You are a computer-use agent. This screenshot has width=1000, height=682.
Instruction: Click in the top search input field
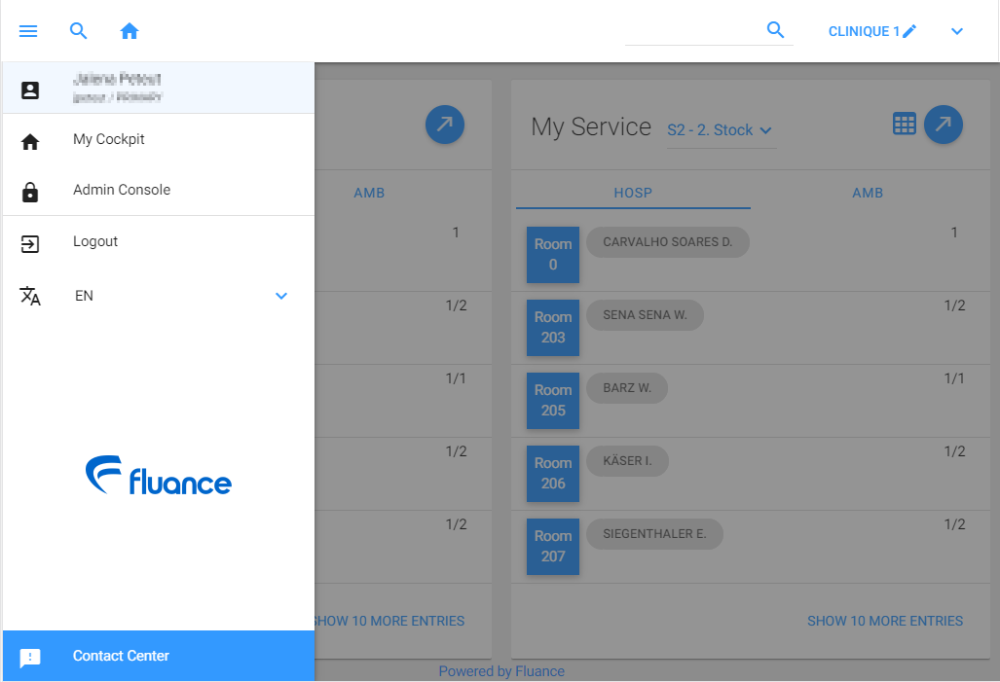pyautogui.click(x=691, y=31)
